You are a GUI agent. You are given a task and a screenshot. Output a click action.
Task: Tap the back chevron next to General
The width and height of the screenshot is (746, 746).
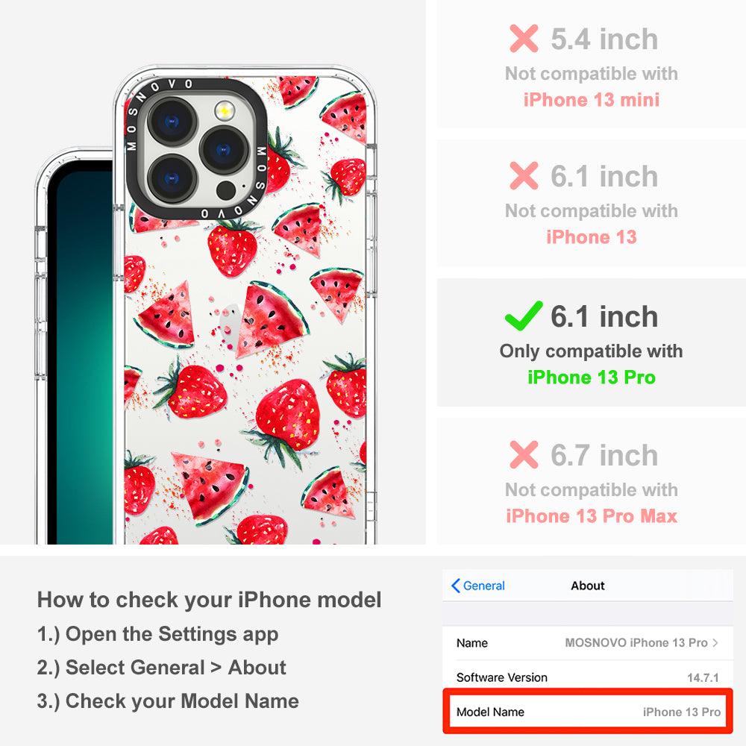(x=455, y=586)
